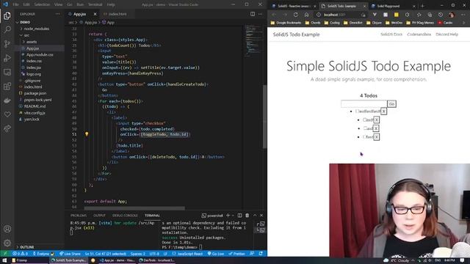The image size is (470, 264).
Task: Open the Docker view in the activity bar
Action: point(7,100)
